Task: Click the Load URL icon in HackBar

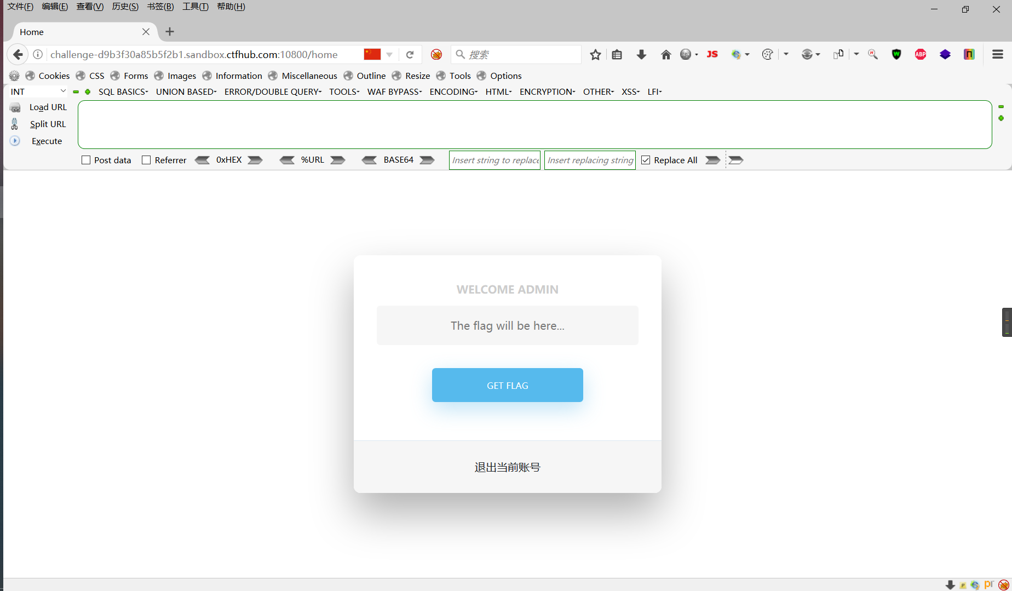Action: coord(15,107)
